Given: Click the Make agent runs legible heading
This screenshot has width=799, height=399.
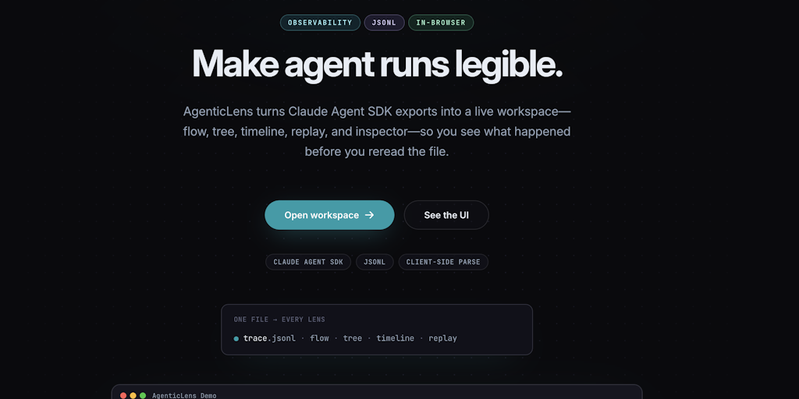Looking at the screenshot, I should [377, 64].
